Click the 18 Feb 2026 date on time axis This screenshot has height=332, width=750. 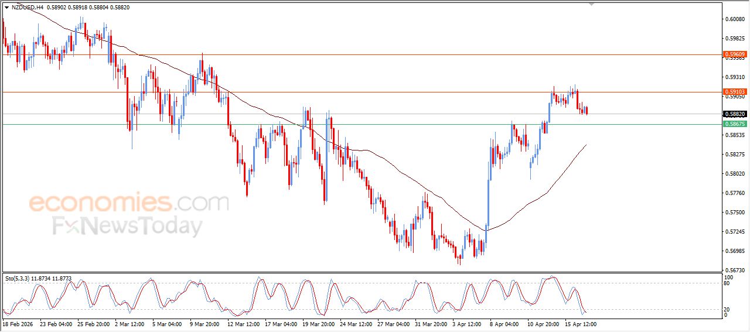pos(19,323)
